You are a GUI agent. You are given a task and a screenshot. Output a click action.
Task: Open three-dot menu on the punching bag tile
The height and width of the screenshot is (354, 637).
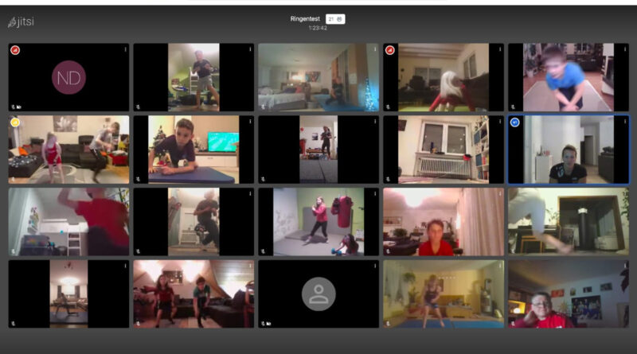[375, 193]
